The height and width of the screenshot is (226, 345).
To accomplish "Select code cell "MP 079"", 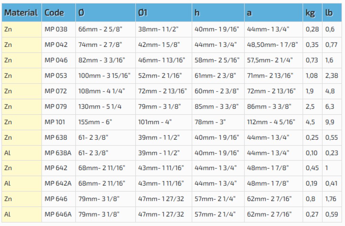I will click(56, 107).
